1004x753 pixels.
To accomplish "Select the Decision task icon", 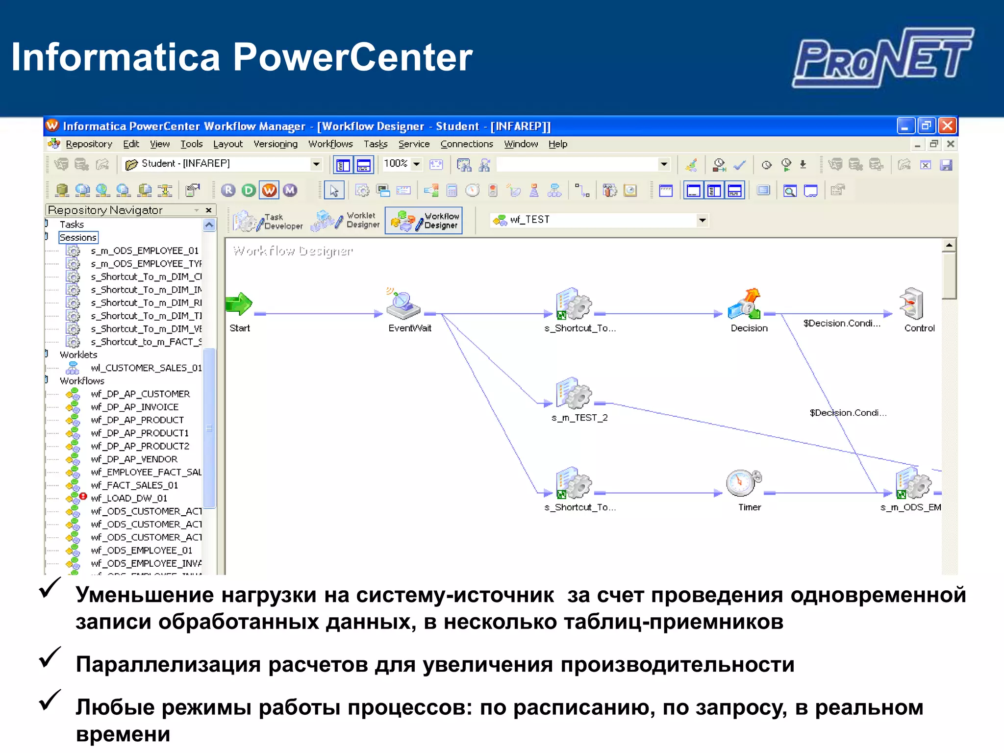I will (x=744, y=304).
